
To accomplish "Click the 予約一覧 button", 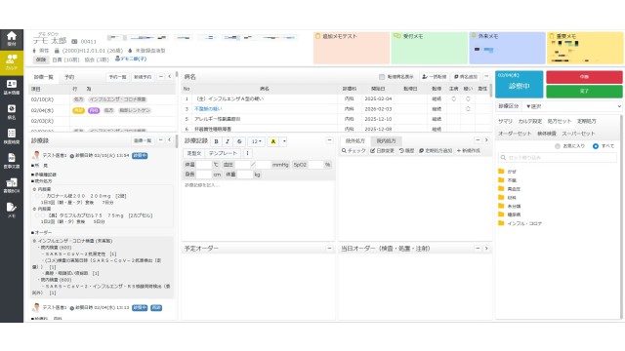I will point(117,77).
